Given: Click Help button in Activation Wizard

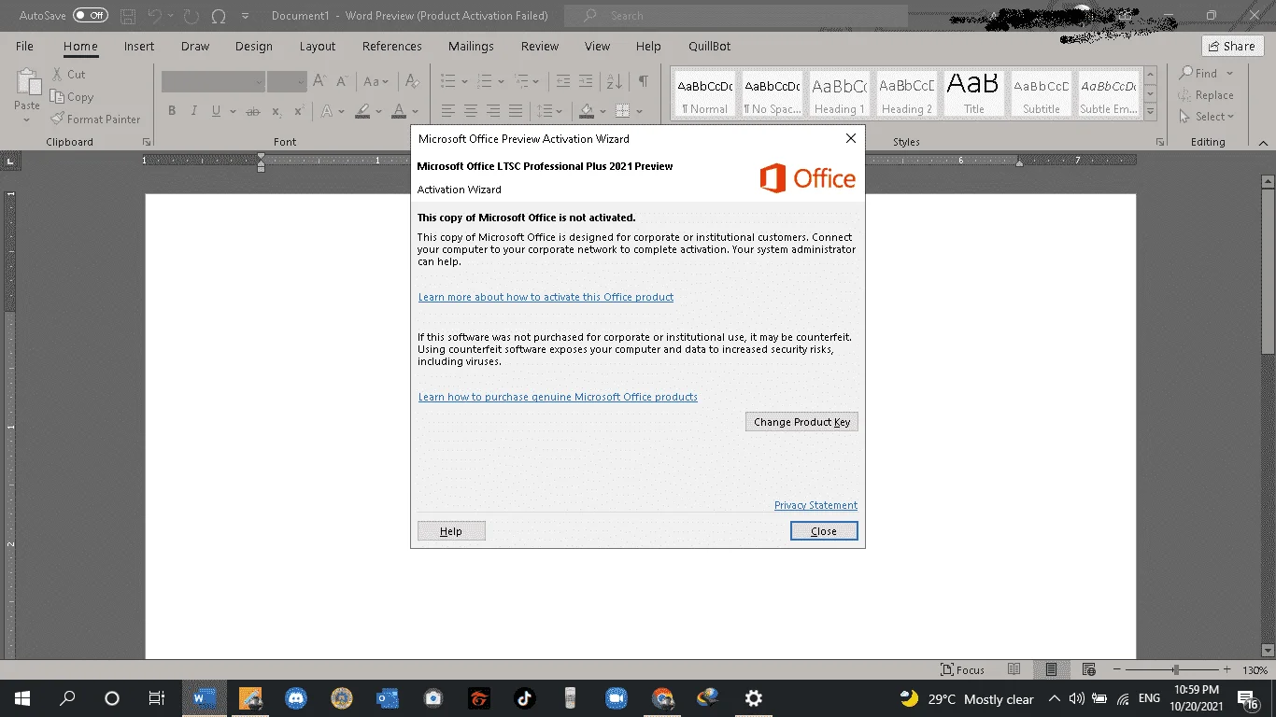Looking at the screenshot, I should tap(451, 531).
